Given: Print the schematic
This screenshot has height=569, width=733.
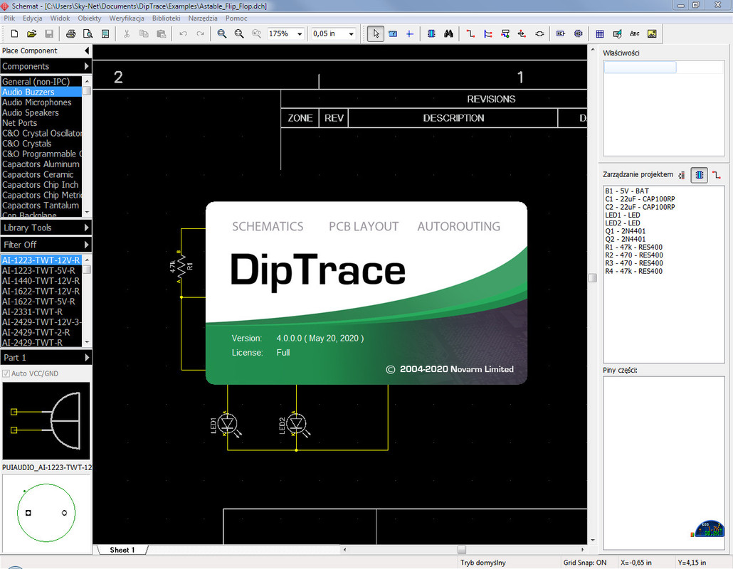Looking at the screenshot, I should pos(70,33).
